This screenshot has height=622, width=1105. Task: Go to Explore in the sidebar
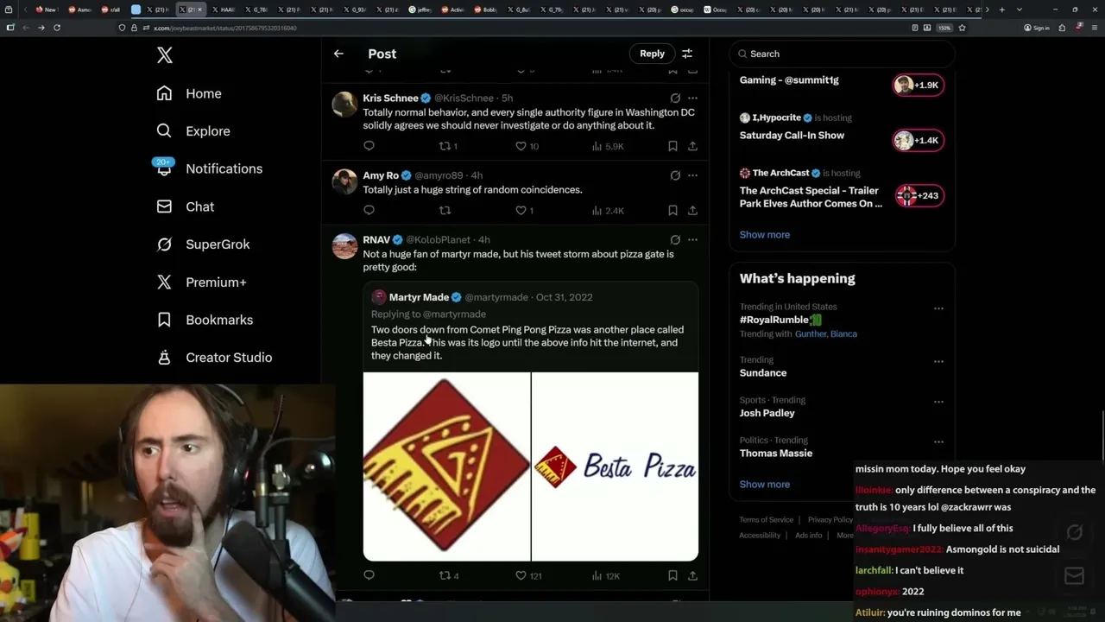pyautogui.click(x=193, y=131)
